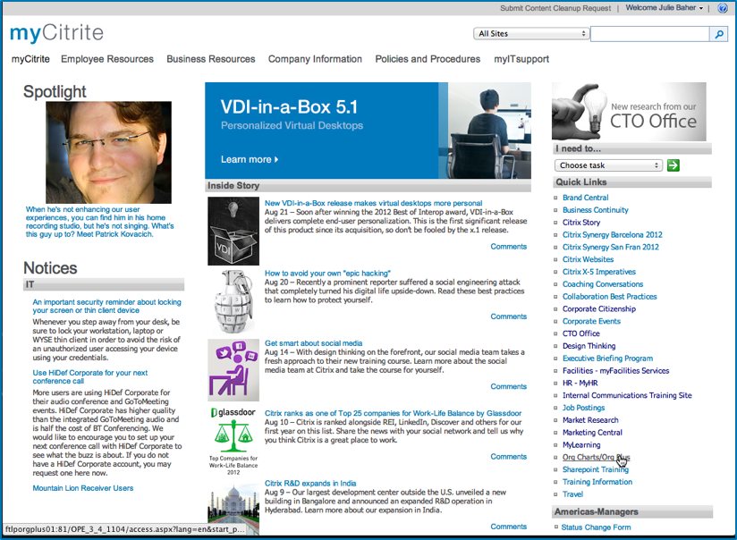Click inside the site search field
This screenshot has height=540, width=737.
pyautogui.click(x=649, y=34)
